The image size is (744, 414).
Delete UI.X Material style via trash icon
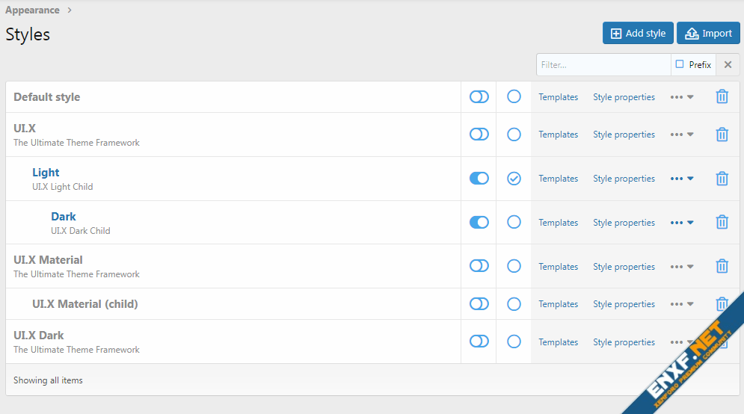coord(722,267)
